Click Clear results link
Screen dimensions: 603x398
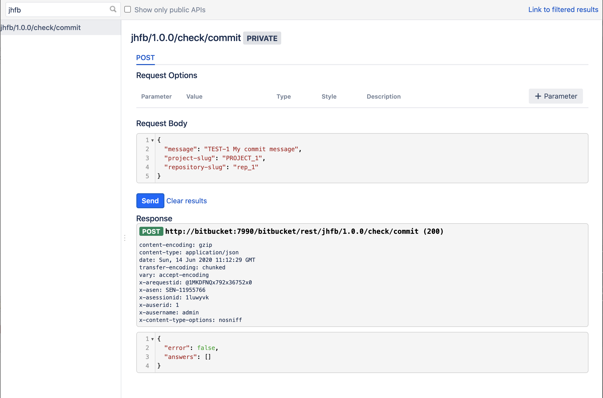click(x=186, y=201)
